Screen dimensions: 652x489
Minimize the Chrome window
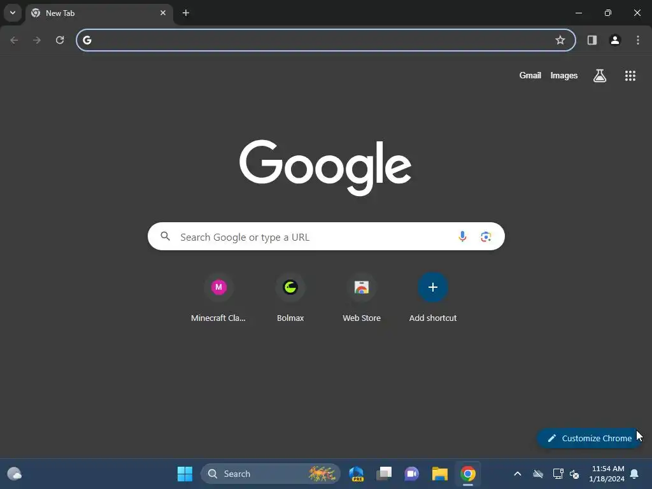[x=578, y=13]
